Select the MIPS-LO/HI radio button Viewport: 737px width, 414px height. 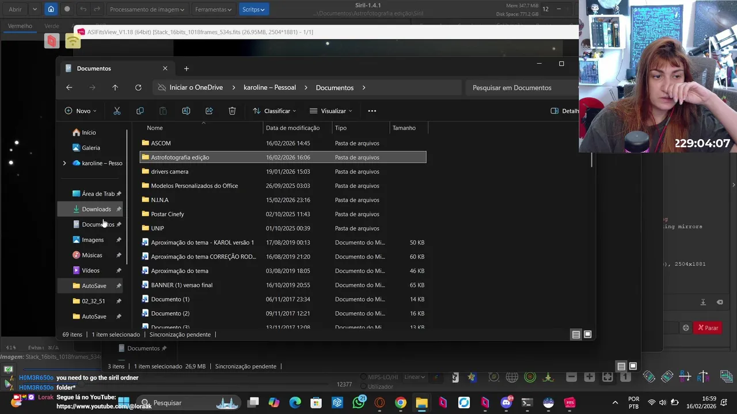click(x=363, y=377)
